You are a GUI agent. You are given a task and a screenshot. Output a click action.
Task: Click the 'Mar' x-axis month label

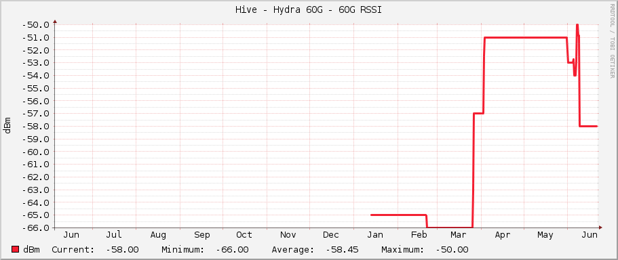point(459,235)
